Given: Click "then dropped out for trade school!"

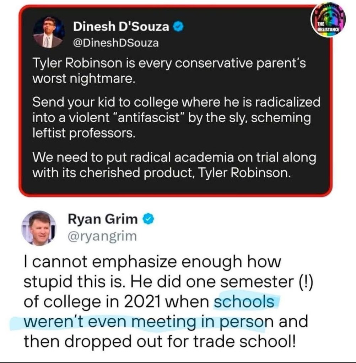Looking at the screenshot, I should click(159, 342).
